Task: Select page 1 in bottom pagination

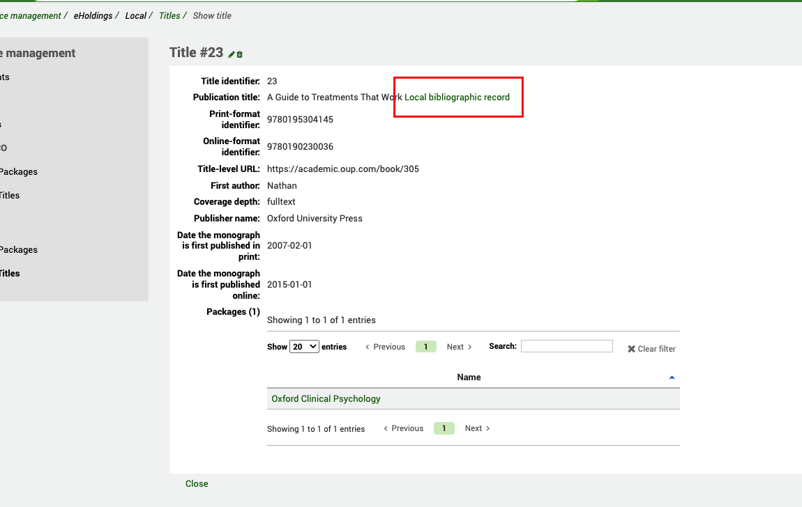Action: pos(444,428)
